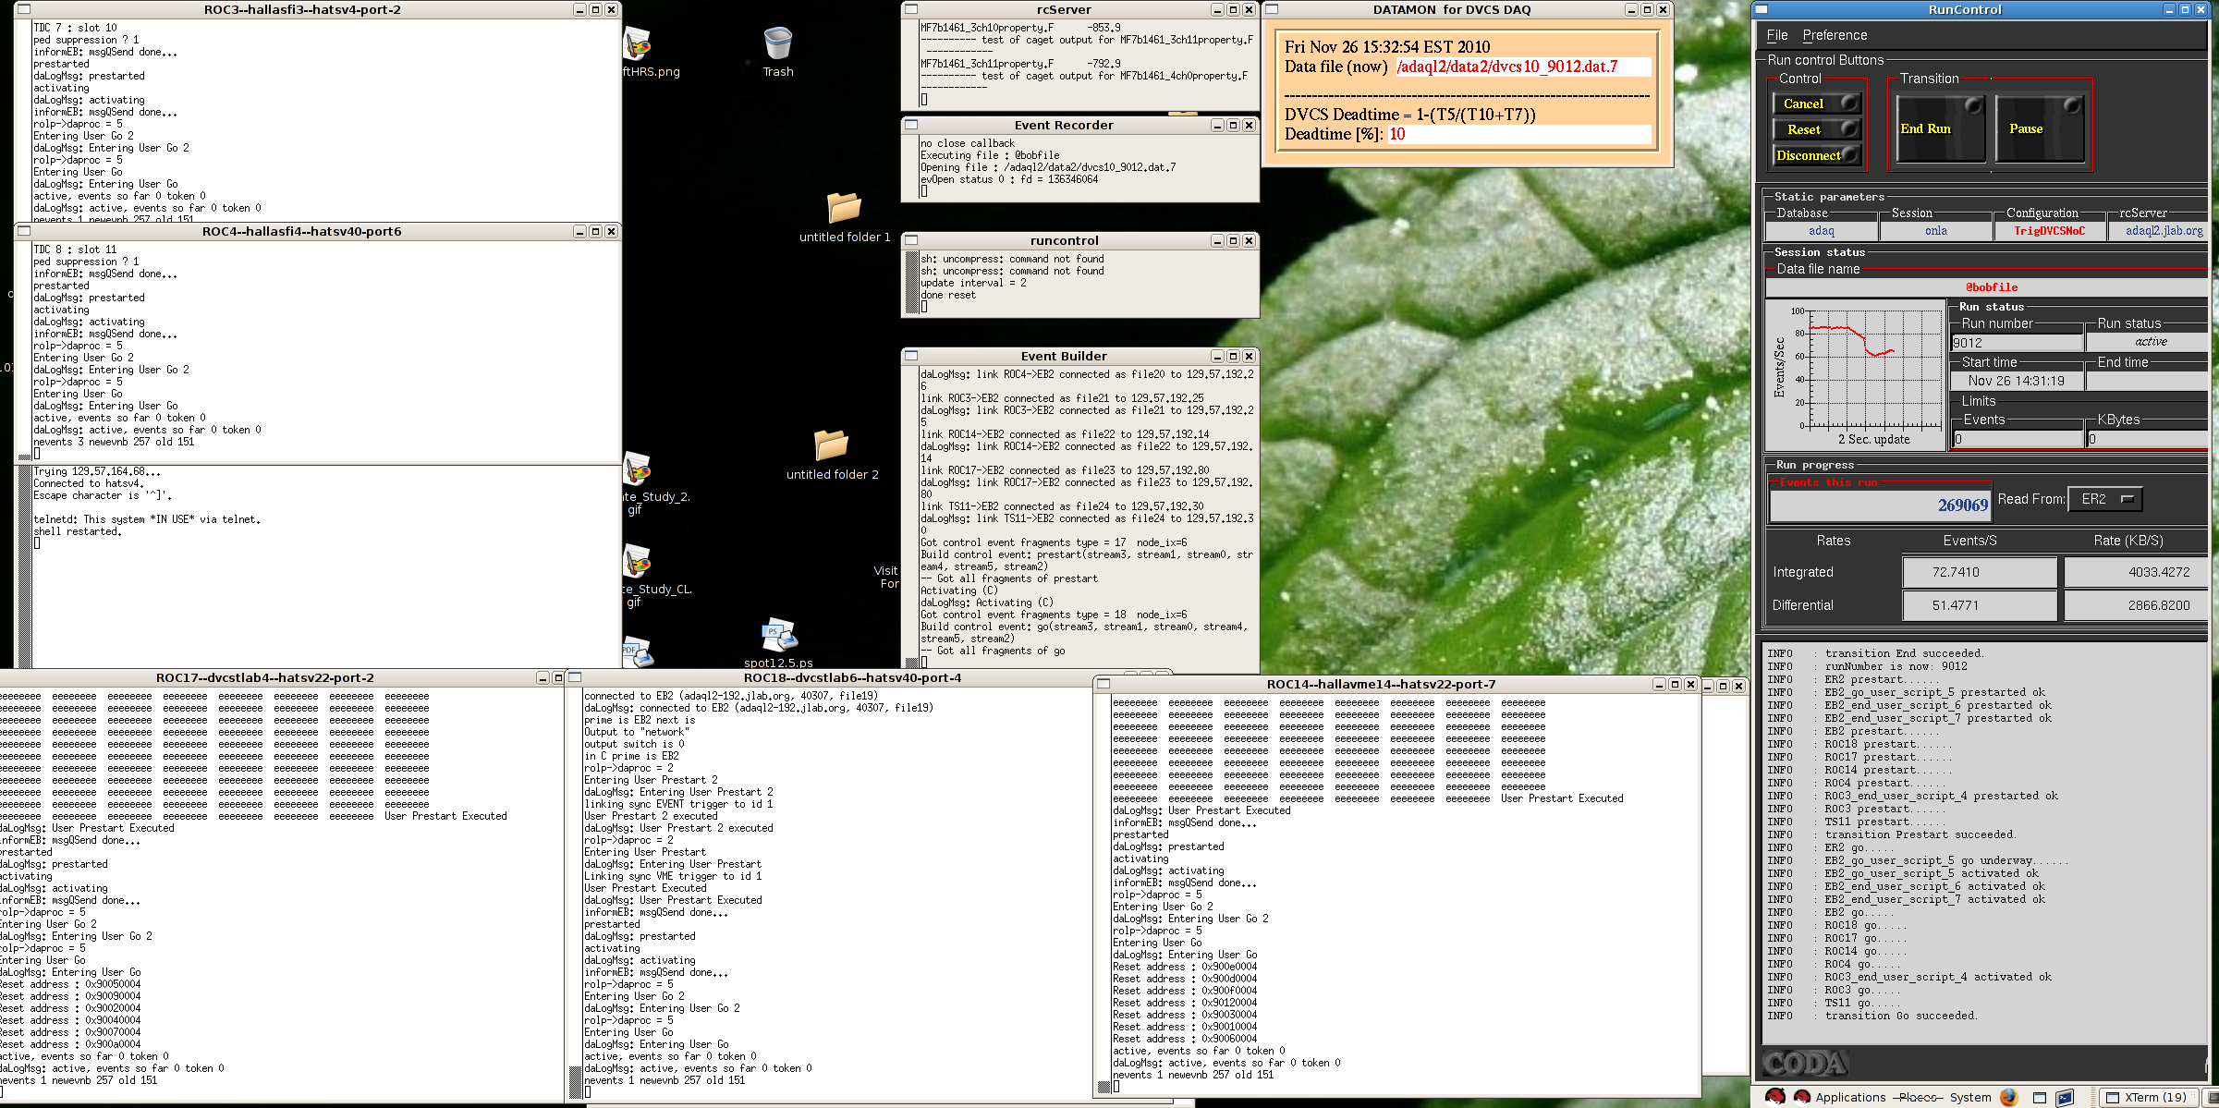Click End Run transition button

(x=1940, y=129)
